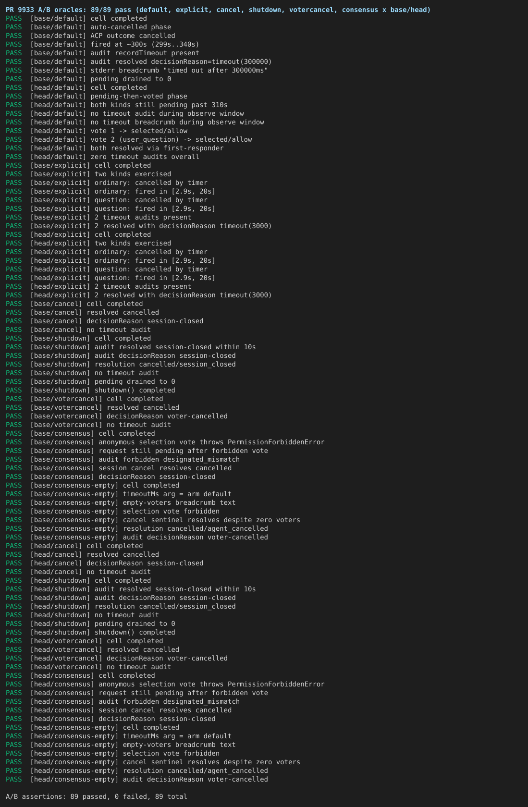
Task: Click head/explicit 'decisionReason timeout(3000)' line
Action: tap(139, 295)
